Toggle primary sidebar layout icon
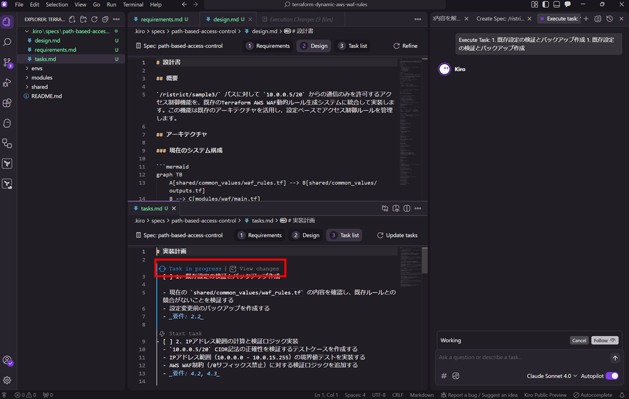The width and height of the screenshot is (629, 399). click(x=546, y=4)
